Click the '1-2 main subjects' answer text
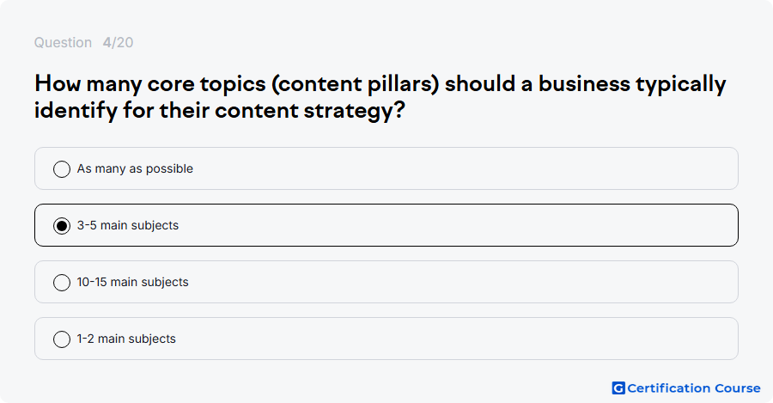 coord(126,339)
